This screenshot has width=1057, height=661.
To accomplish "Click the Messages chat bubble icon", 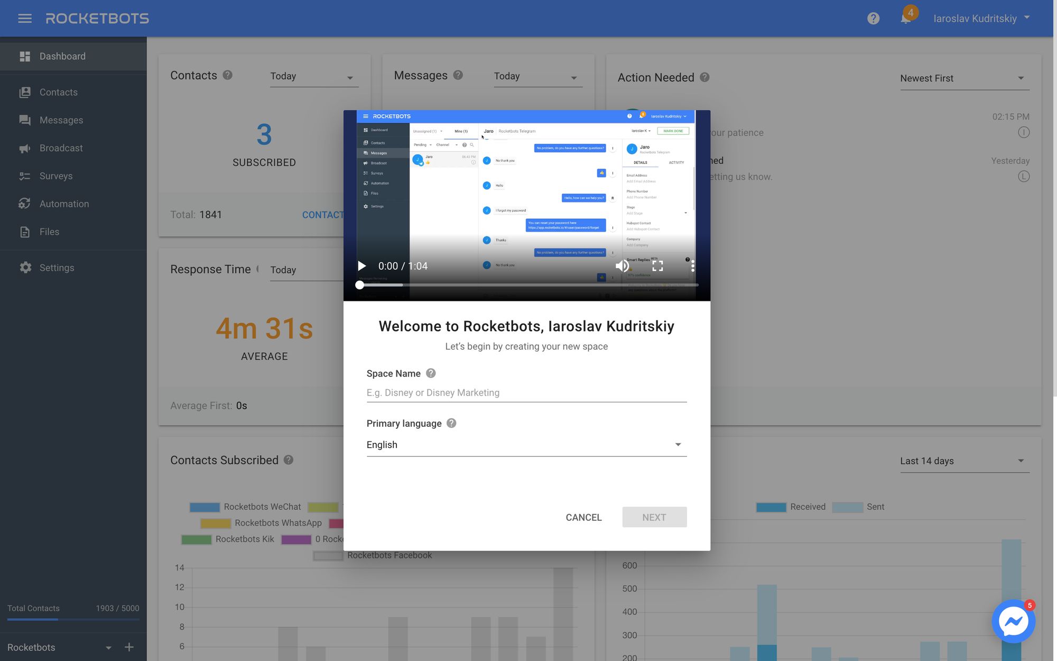I will point(25,120).
